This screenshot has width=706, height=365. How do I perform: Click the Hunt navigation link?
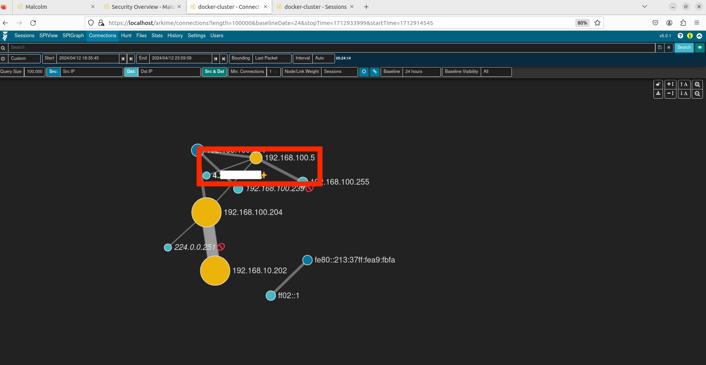pos(126,36)
